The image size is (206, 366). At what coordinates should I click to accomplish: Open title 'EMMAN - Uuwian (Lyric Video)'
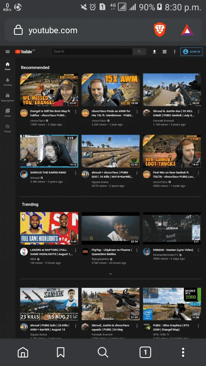tap(173, 250)
